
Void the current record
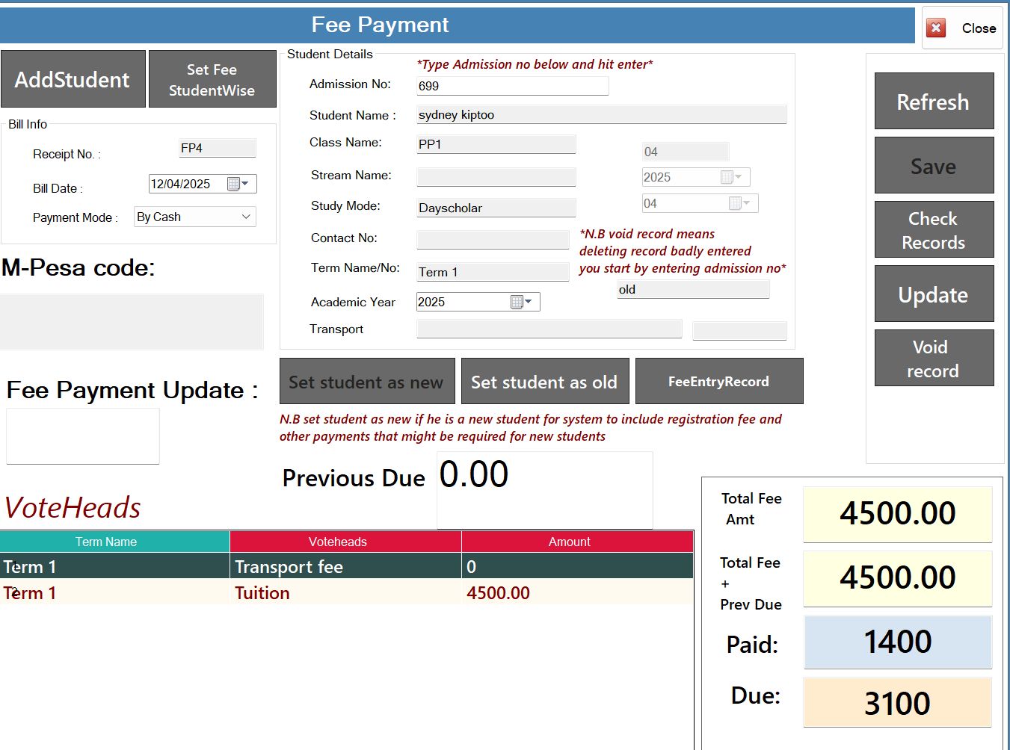pyautogui.click(x=934, y=358)
